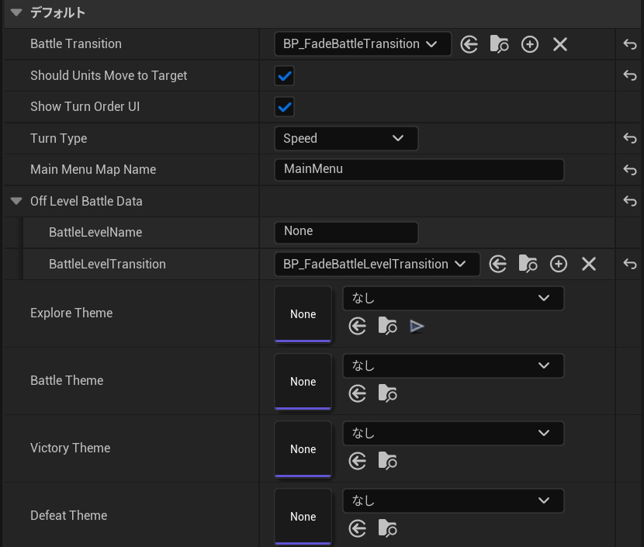Image resolution: width=644 pixels, height=547 pixels.
Task: Clear the Battle Transition value
Action: pos(560,44)
